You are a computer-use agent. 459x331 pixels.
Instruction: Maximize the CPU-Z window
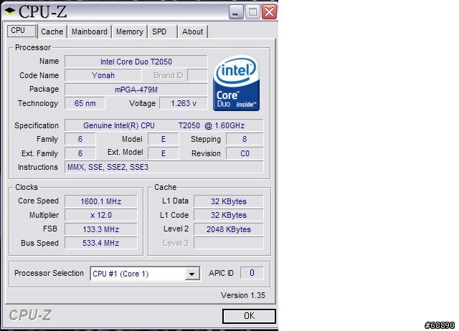252,12
